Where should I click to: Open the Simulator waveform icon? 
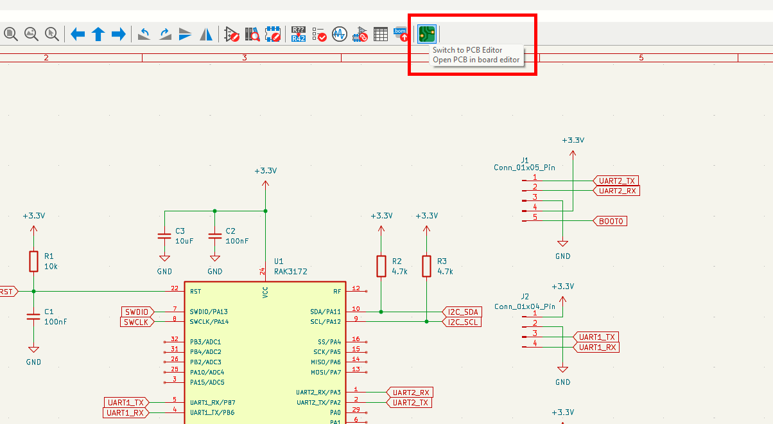pos(340,34)
